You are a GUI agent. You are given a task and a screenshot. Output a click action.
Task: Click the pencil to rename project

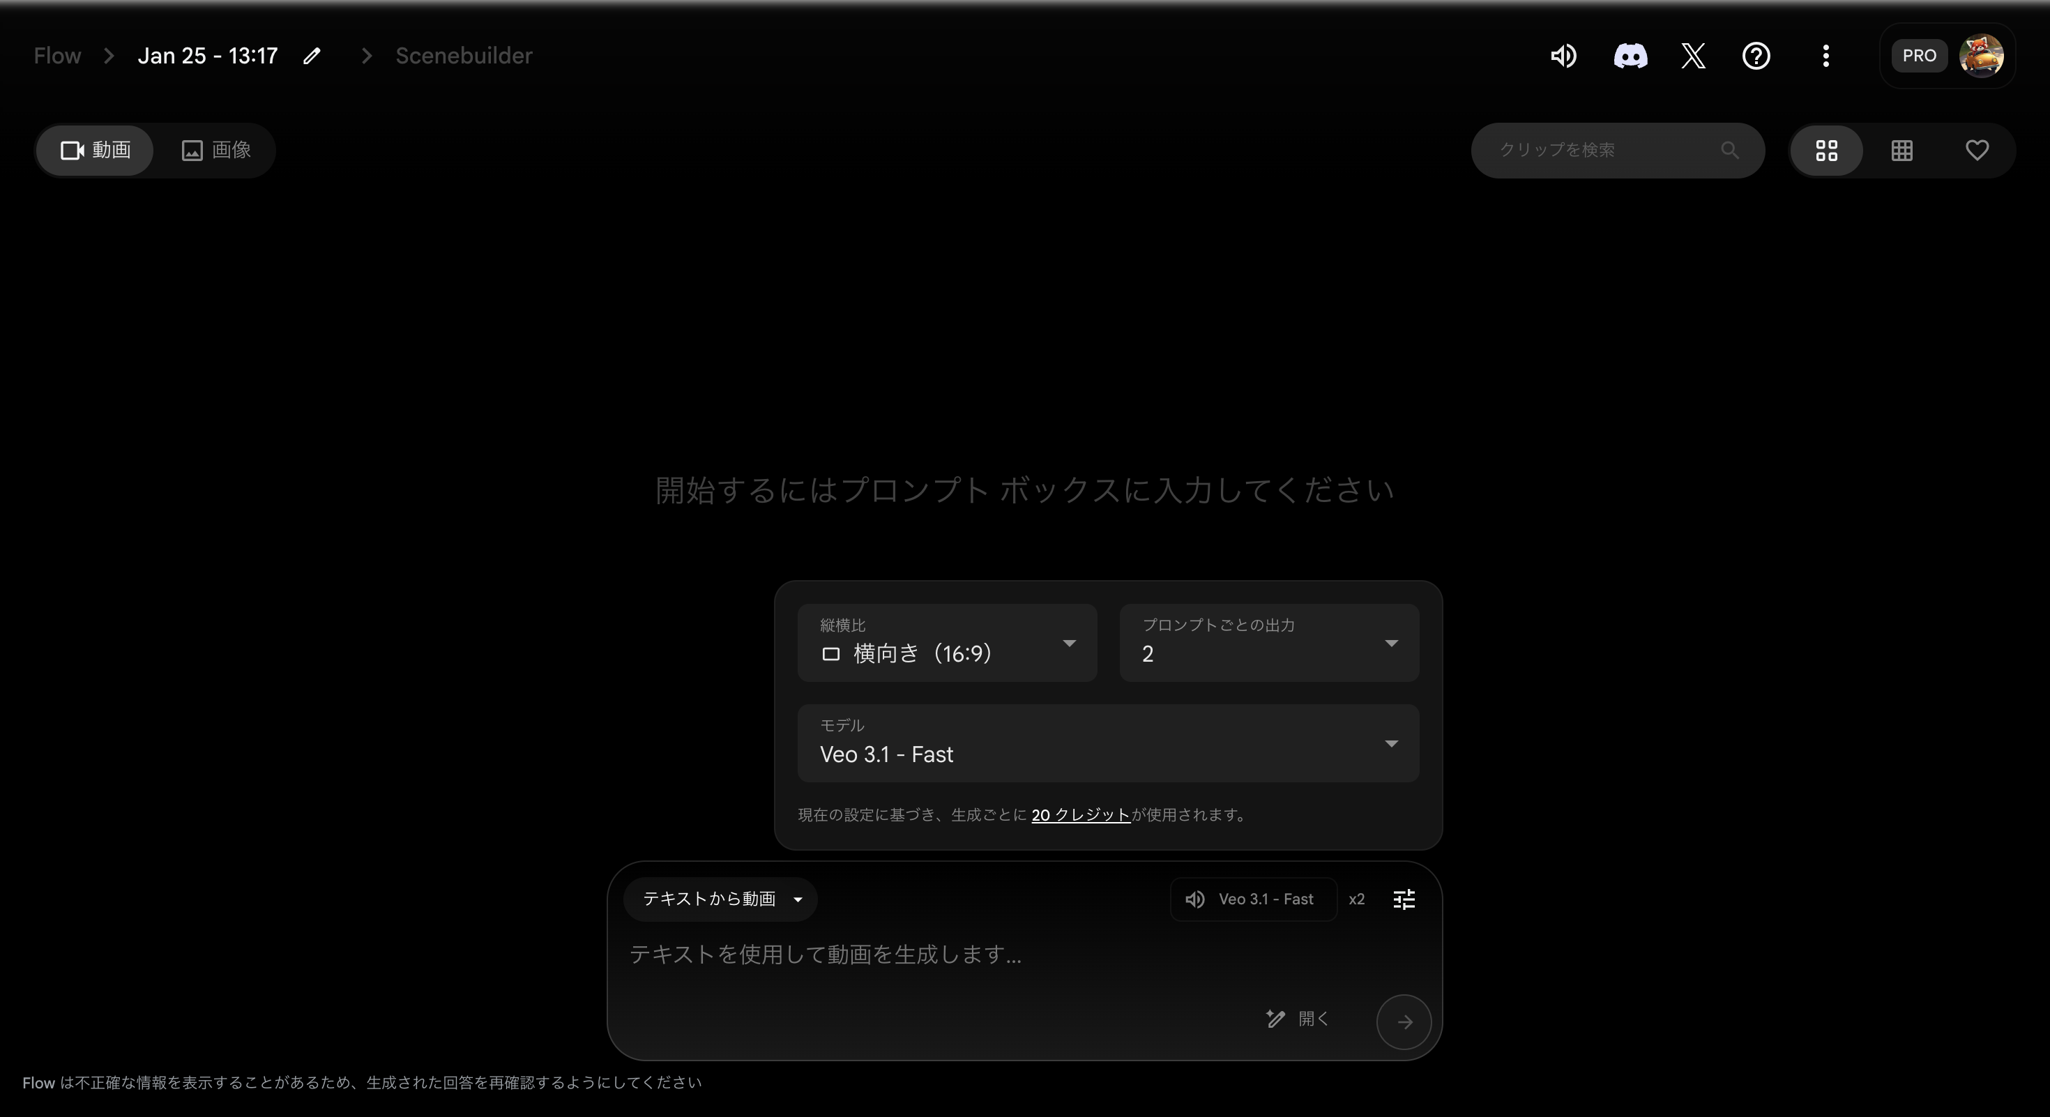pyautogui.click(x=312, y=56)
